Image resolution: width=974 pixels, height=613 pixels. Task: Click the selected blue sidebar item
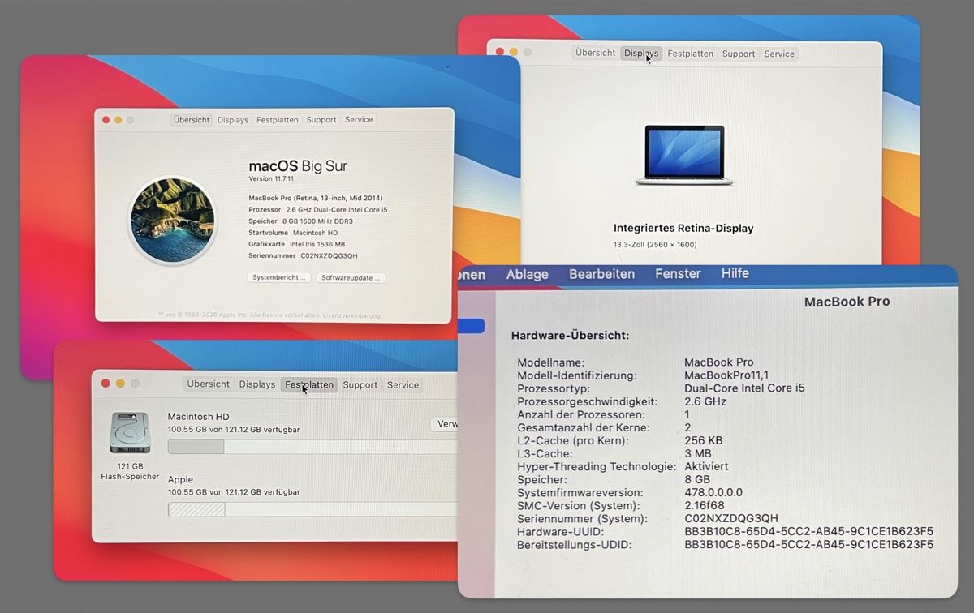pyautogui.click(x=472, y=326)
